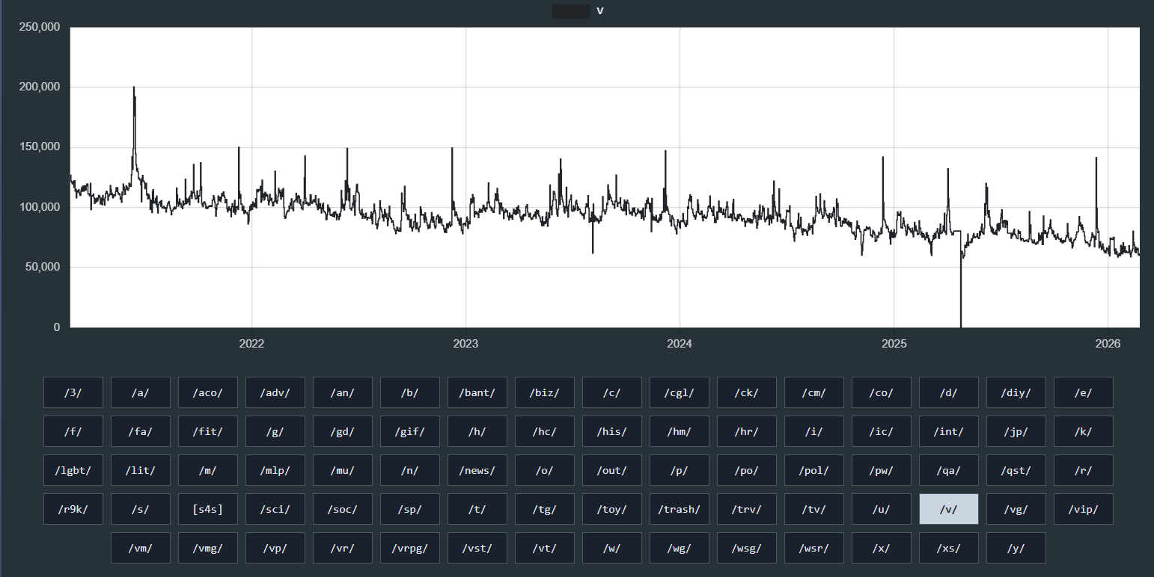This screenshot has height=577, width=1154.
Task: Open the /diy/ board chart
Action: [x=1016, y=392]
